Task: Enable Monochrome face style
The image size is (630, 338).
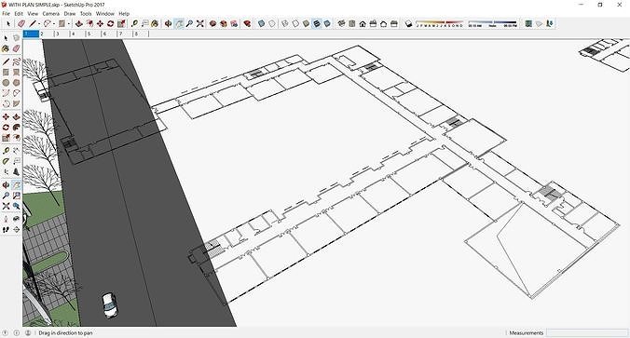Action: coord(327,23)
